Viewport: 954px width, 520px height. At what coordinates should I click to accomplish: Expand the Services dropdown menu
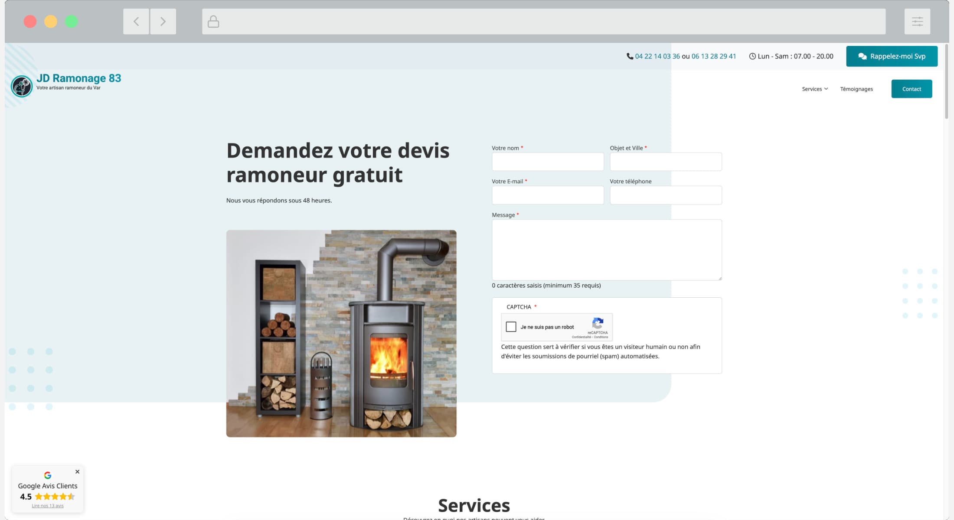tap(814, 89)
